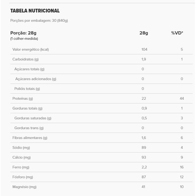Screen dimensions: 196x196
Task: Click the Polióis totais (g) label
Action: (x=27, y=89)
